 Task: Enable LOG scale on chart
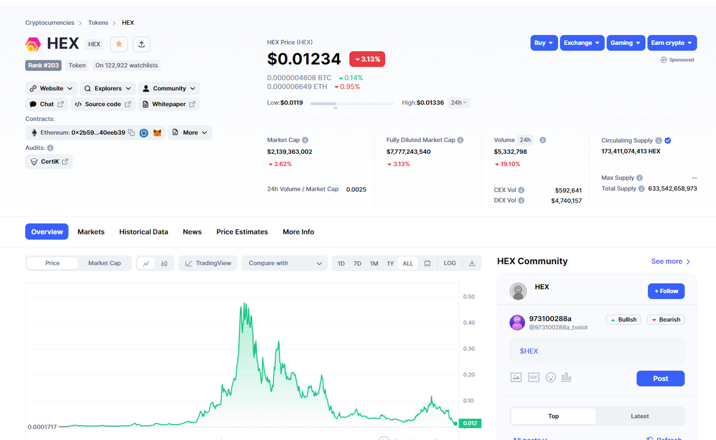click(450, 263)
